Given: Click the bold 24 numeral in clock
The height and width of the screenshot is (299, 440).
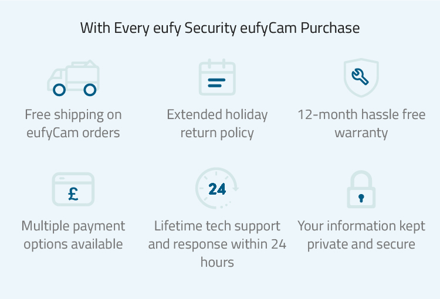Looking at the screenshot, I should [217, 189].
